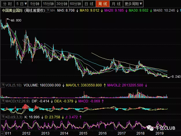Click help icon beside MA indicator

click(x=47, y=10)
